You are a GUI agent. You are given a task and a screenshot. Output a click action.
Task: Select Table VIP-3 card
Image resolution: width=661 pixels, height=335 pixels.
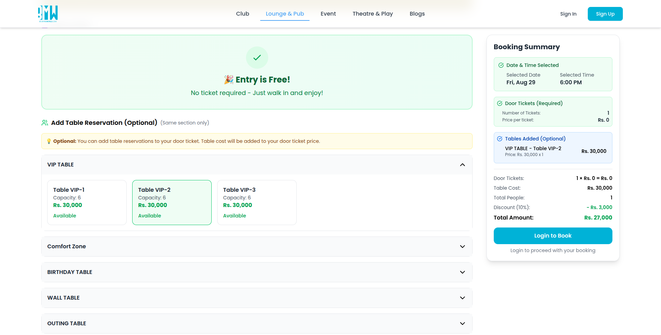257,203
